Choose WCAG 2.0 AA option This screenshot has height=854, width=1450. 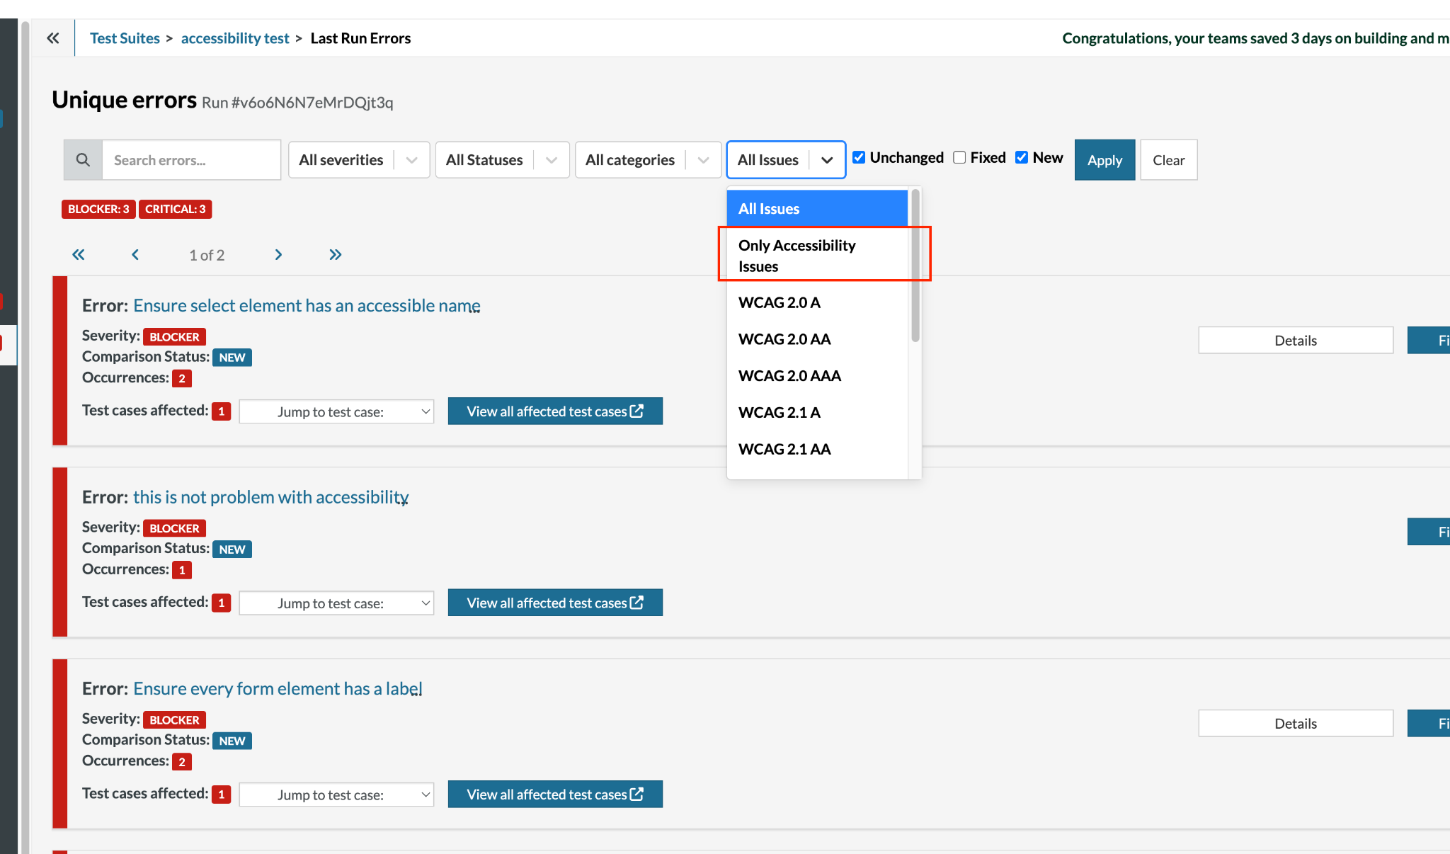tap(784, 339)
